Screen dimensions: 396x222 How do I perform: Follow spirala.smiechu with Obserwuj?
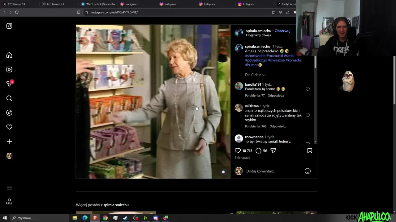(x=282, y=31)
